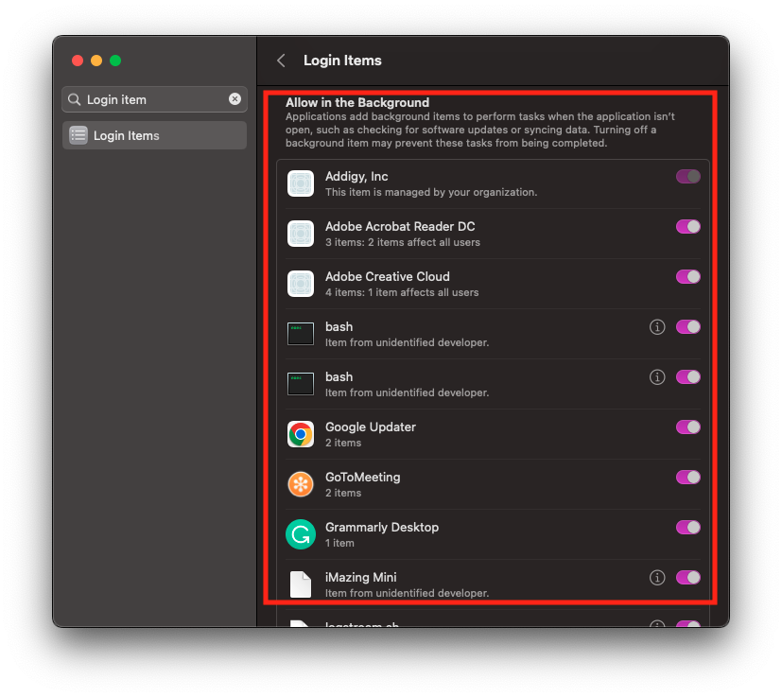Click the Addigy, Inc row label
This screenshot has height=697, width=782.
tap(356, 177)
